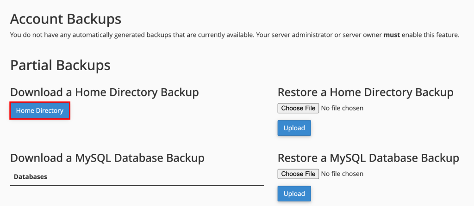474x206 pixels.
Task: Click 'No file chosen' under Home Directory restore
Action: [x=342, y=108]
